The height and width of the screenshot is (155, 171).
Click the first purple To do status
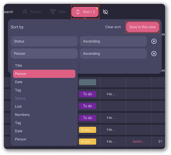click(x=87, y=94)
